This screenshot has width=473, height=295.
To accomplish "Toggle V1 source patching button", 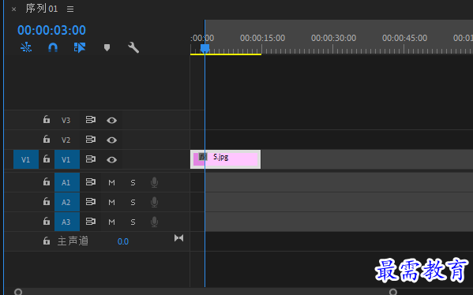I will coord(26,159).
